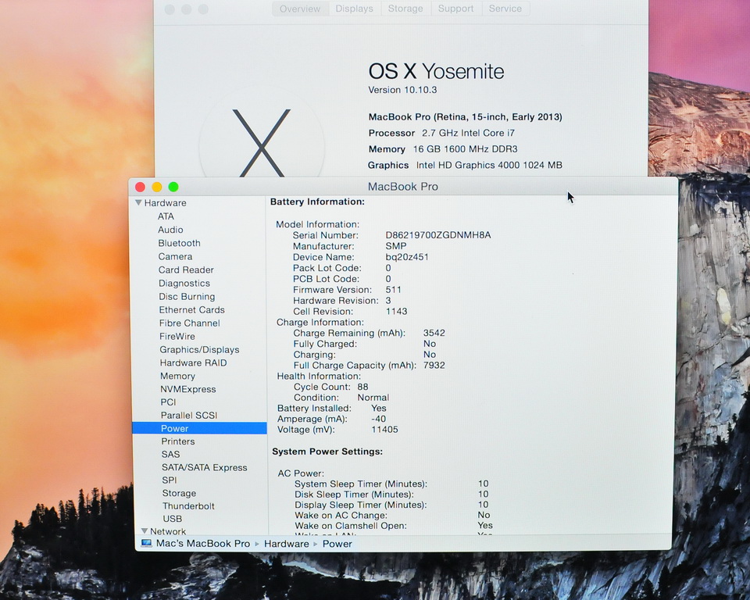Select SAS in the sidebar
The height and width of the screenshot is (600, 750).
pos(171,454)
